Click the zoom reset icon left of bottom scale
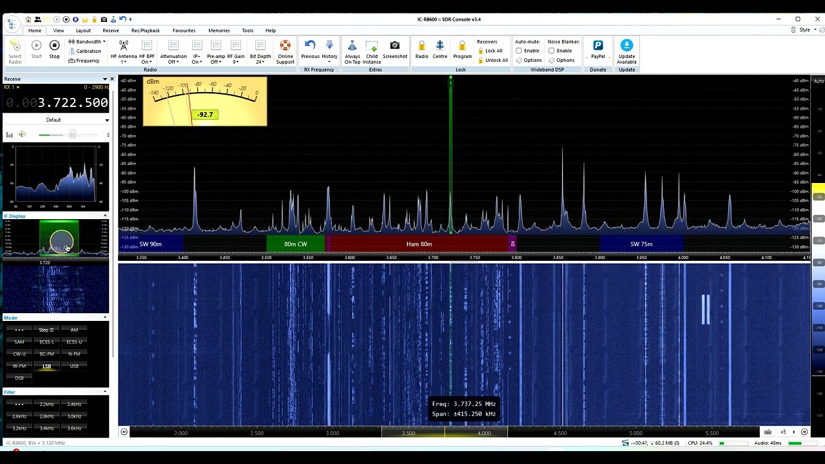The width and height of the screenshot is (825, 464). 124,432
